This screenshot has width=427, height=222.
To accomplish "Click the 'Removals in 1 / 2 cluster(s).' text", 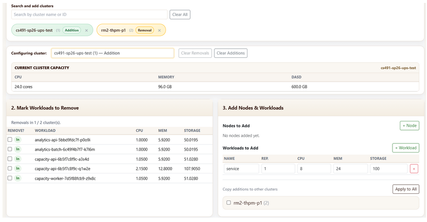I will tap(36, 123).
